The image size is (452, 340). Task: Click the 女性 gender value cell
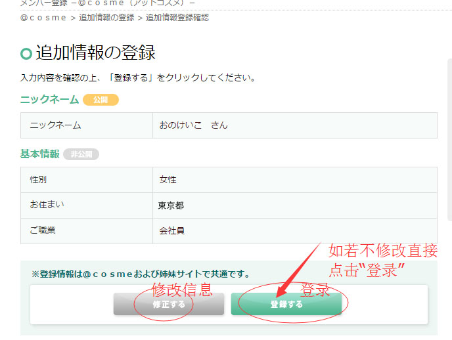point(295,180)
